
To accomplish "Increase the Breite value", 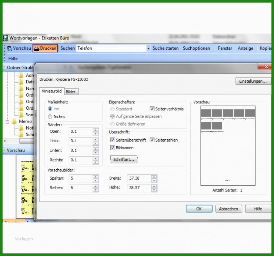I will (154, 177).
